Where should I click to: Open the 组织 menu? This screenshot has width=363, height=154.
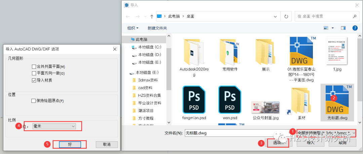(x=133, y=28)
